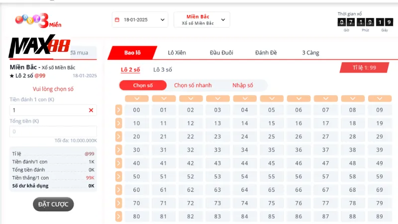
Task: Pick number 15
Action: tap(272, 123)
